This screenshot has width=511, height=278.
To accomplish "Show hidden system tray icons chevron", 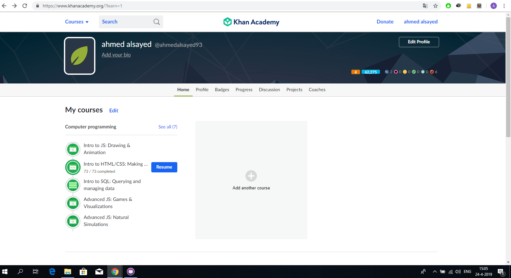I will tap(435, 272).
